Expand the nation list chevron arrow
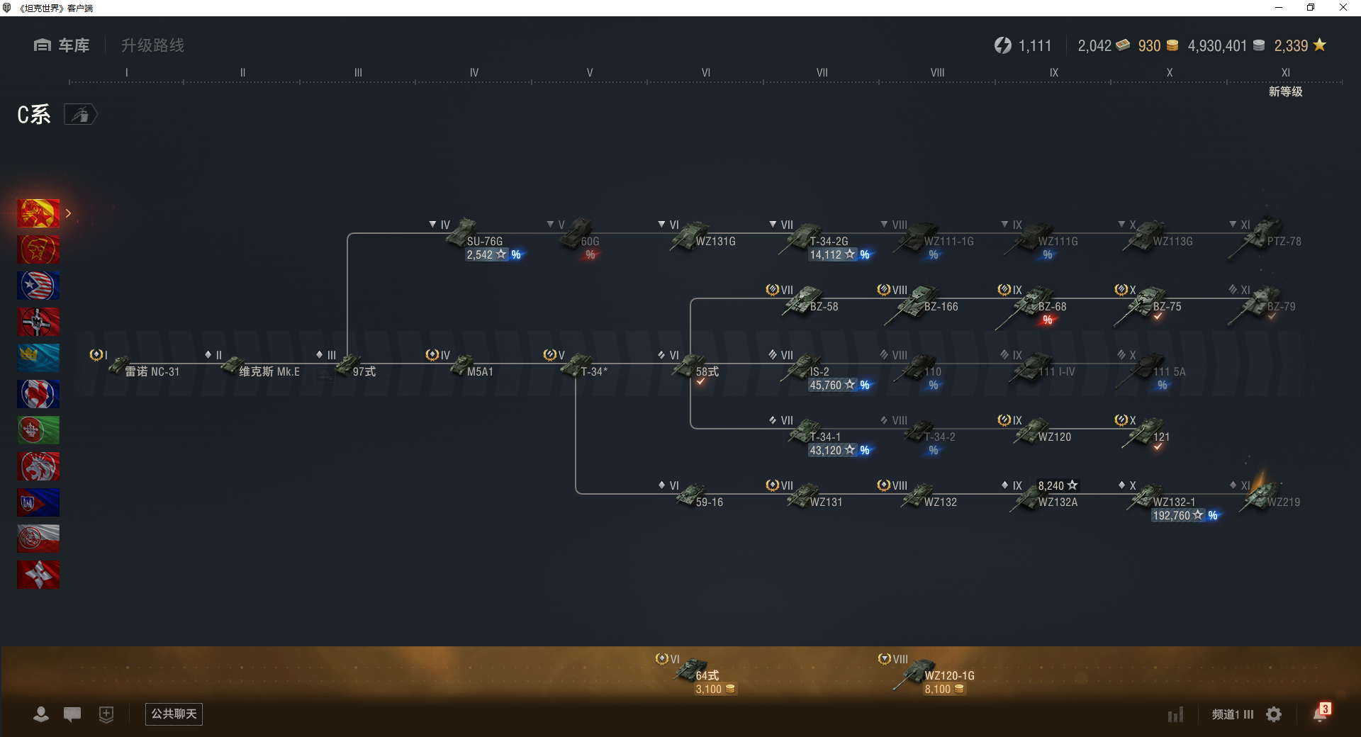This screenshot has height=737, width=1361. click(x=69, y=213)
